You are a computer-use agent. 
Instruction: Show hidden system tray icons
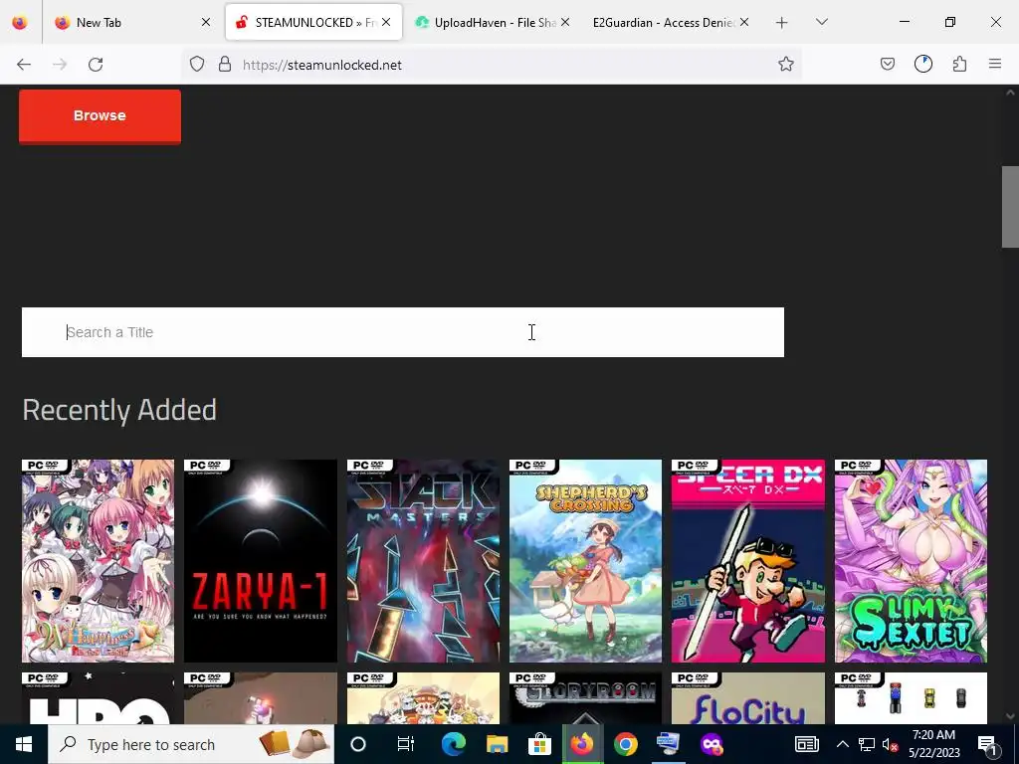pyautogui.click(x=842, y=744)
